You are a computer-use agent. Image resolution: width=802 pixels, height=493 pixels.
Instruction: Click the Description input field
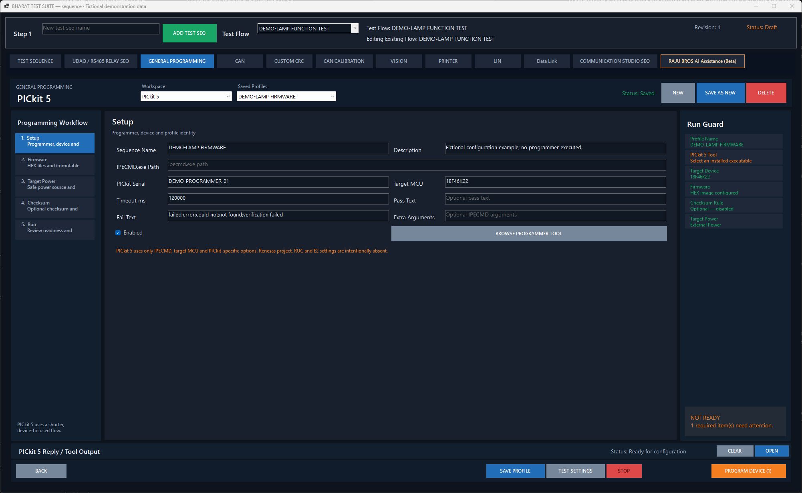pyautogui.click(x=555, y=148)
